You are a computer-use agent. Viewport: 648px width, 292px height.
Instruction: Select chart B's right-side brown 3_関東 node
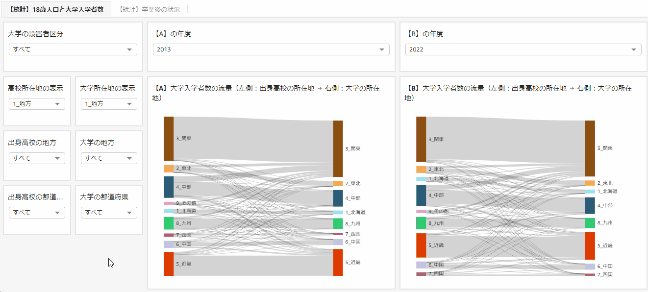tap(590, 148)
